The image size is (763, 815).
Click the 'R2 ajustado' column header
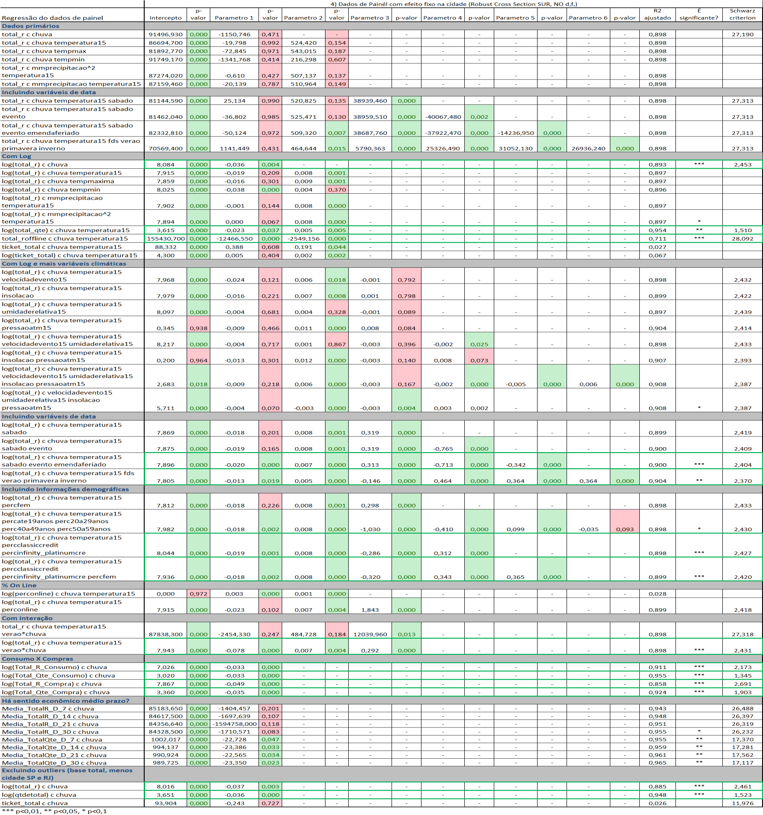(657, 14)
